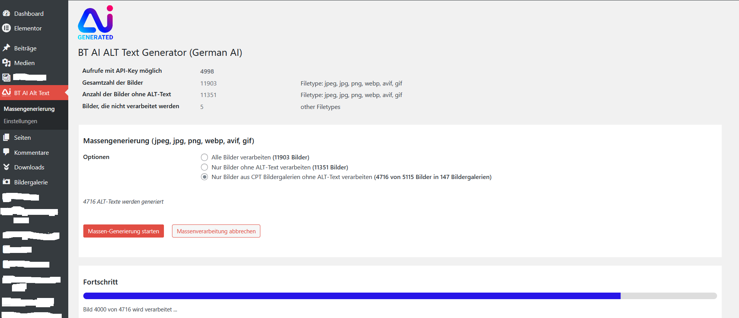The height and width of the screenshot is (318, 739).
Task: Click the total image count 11903
Action: 208,83
